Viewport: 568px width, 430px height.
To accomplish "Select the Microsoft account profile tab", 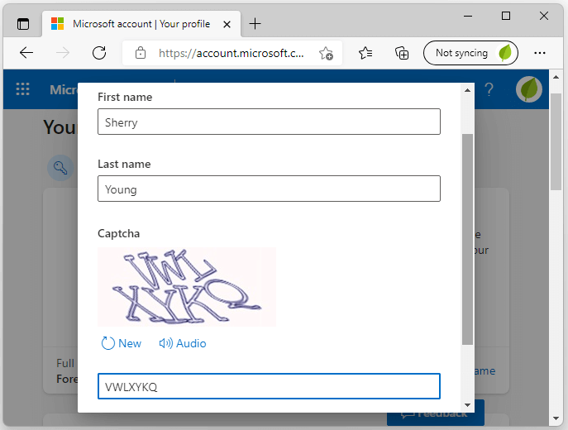I will 141,24.
